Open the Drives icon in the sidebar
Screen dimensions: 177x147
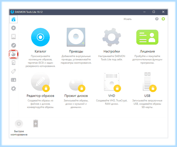[14, 36]
